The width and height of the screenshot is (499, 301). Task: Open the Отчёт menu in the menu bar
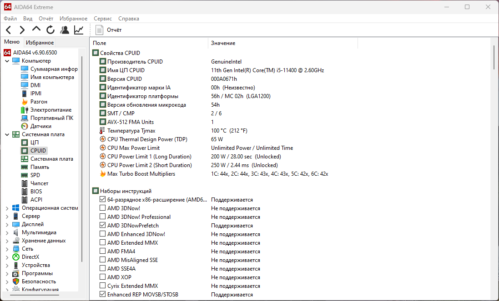click(x=46, y=19)
